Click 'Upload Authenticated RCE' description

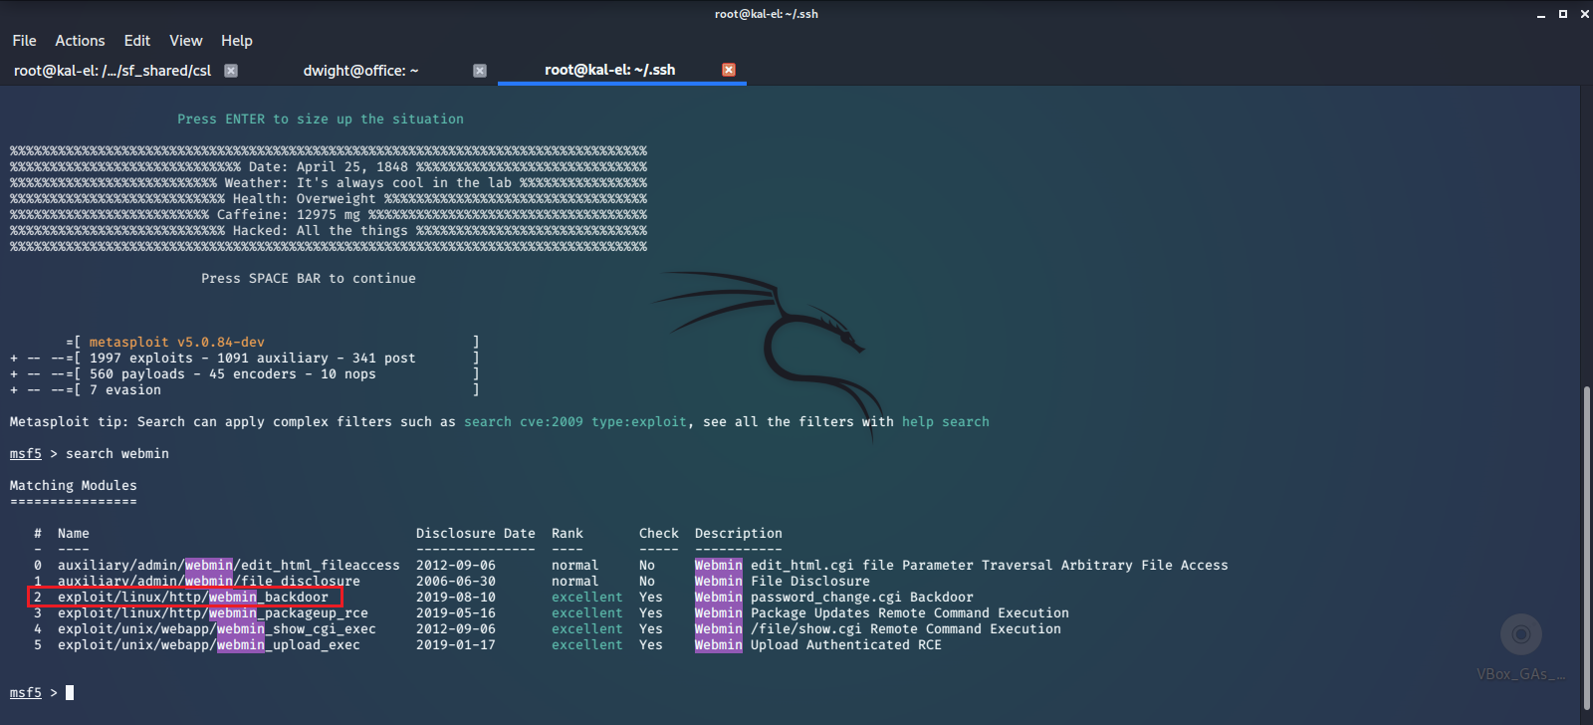[x=846, y=644]
